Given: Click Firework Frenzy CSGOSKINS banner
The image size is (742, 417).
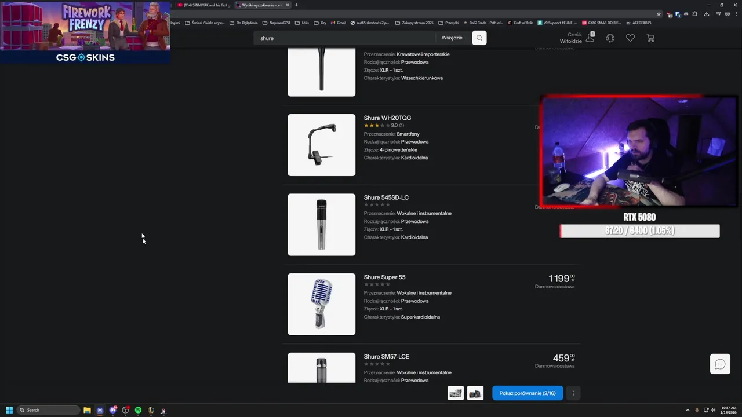Looking at the screenshot, I should pos(85,33).
